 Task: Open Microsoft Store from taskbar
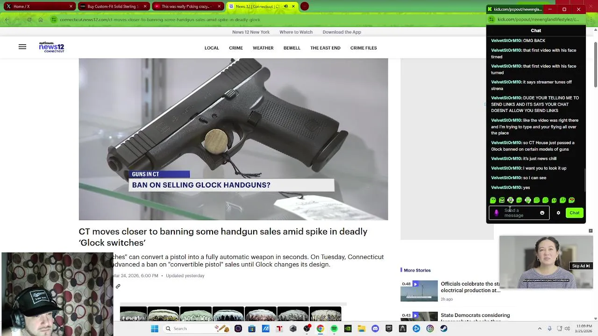tap(252, 329)
